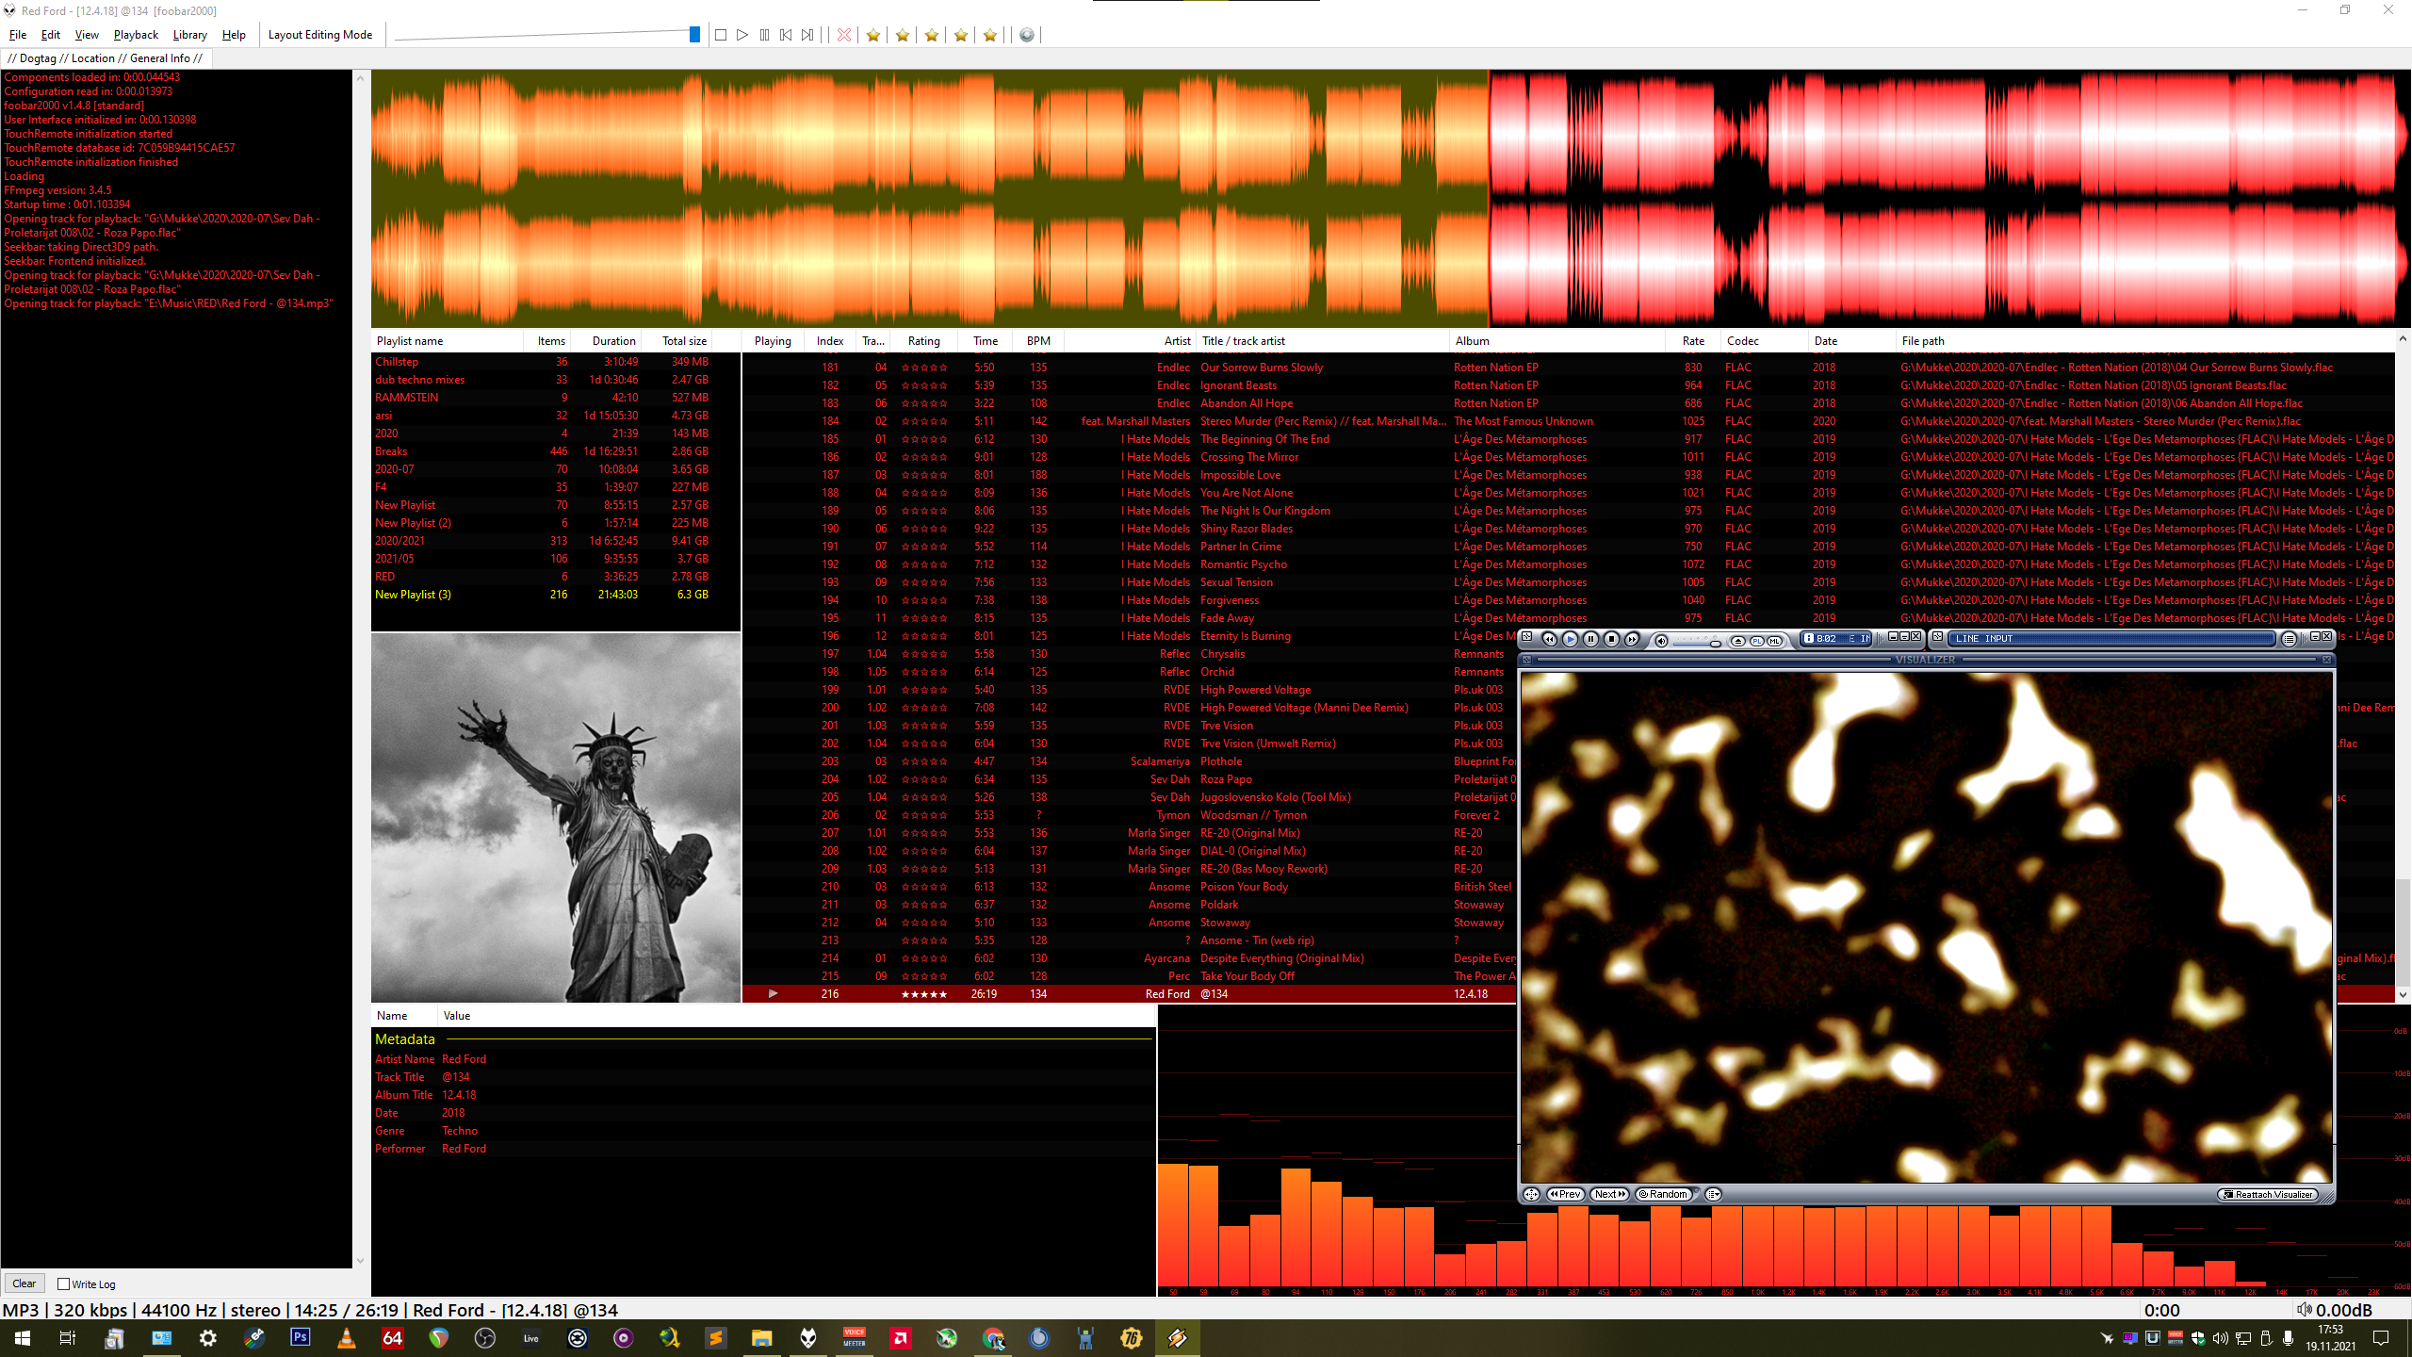This screenshot has width=2412, height=1357.
Task: Rate track with the fifth toolbar star
Action: click(x=990, y=35)
